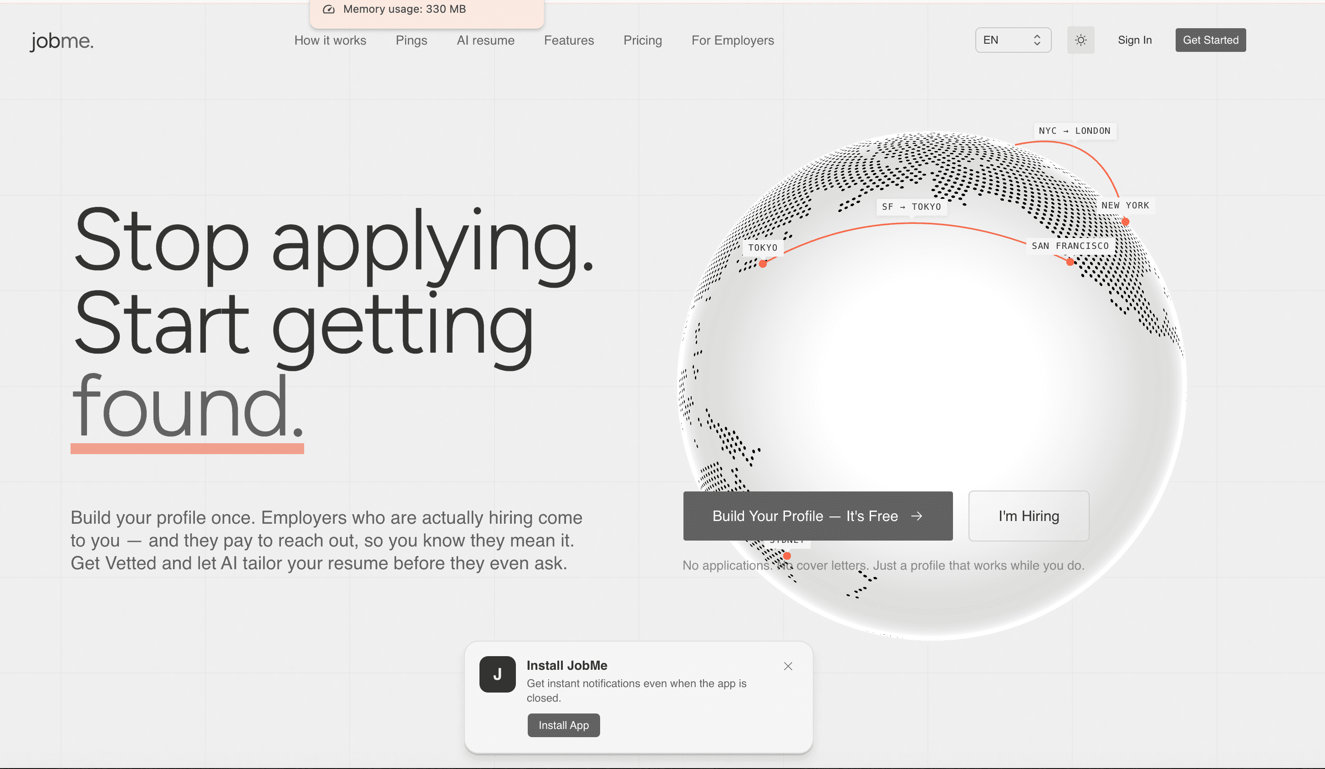
Task: Click Build Your Profile — It's Free button
Action: point(818,516)
